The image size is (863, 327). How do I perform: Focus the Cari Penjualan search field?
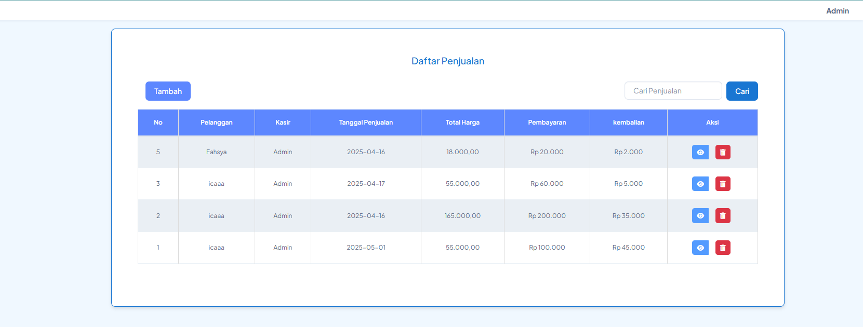tap(673, 91)
